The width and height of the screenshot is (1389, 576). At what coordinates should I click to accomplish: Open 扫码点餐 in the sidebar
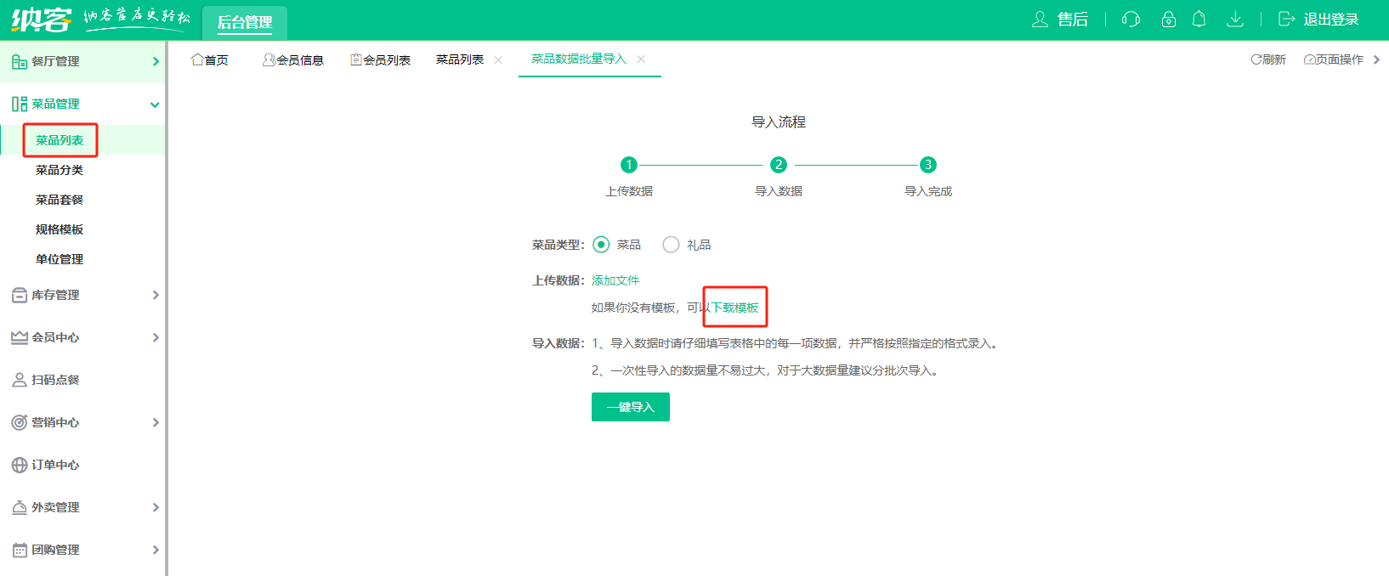[x=55, y=380]
